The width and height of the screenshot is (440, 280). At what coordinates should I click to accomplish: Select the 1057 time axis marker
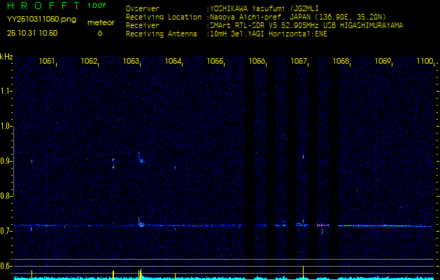click(299, 62)
